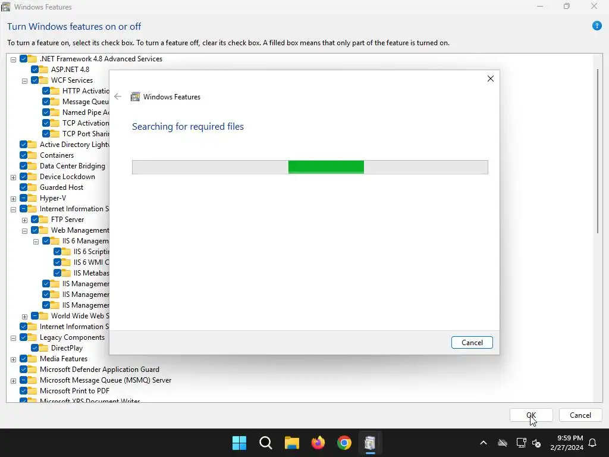Click the muted volume tray icon
609x457 pixels.
pos(536,443)
